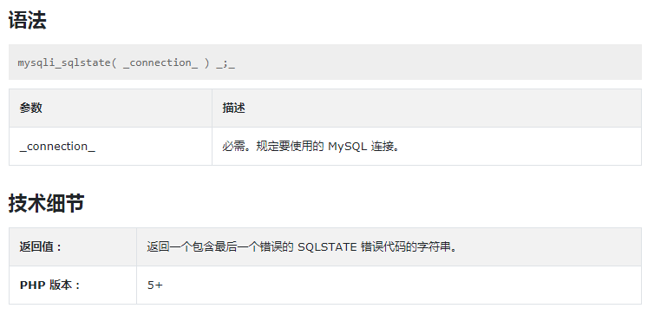This screenshot has width=654, height=315.
Task: Click the 技术细节 heading
Action: pos(46,203)
